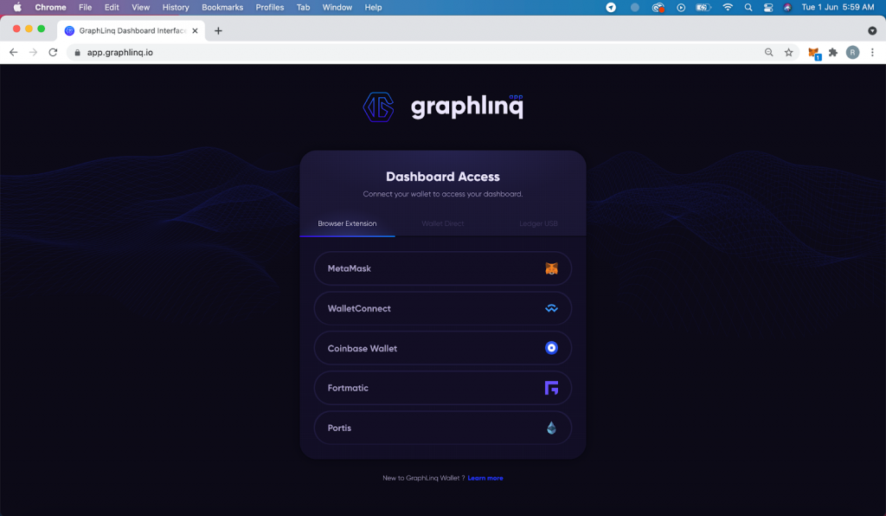The image size is (886, 516).
Task: Open the MetaMask extension in Chrome toolbar
Action: coord(813,53)
